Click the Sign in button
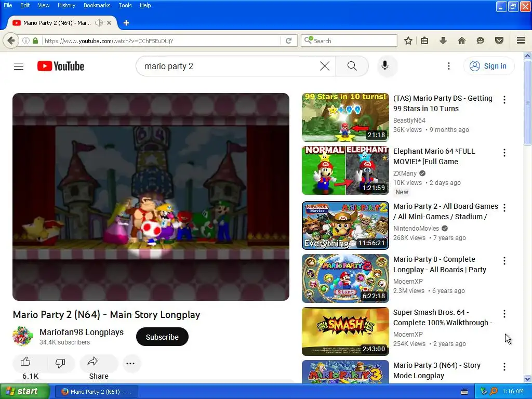Screen dimensions: 532x399 point(488,66)
